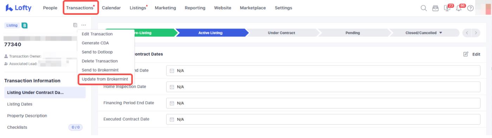Go to People in top navigation
The image size is (492, 138).
tap(50, 8)
